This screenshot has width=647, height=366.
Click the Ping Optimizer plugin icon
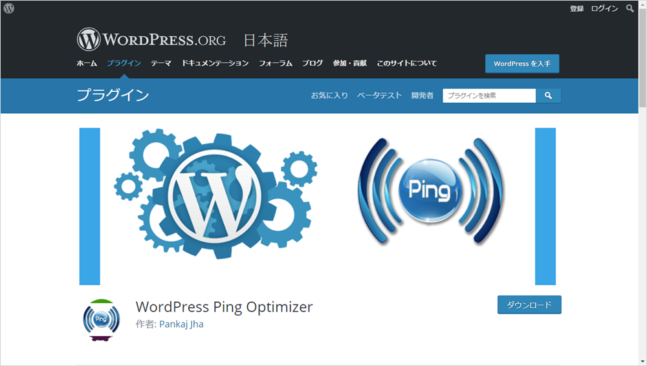[x=102, y=320]
